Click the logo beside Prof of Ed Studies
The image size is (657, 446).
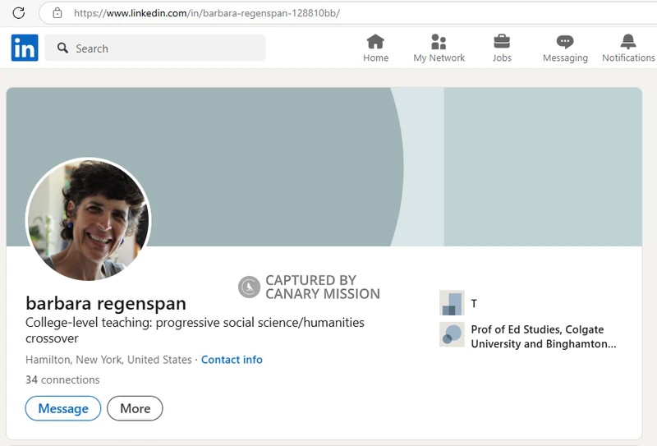coord(452,334)
